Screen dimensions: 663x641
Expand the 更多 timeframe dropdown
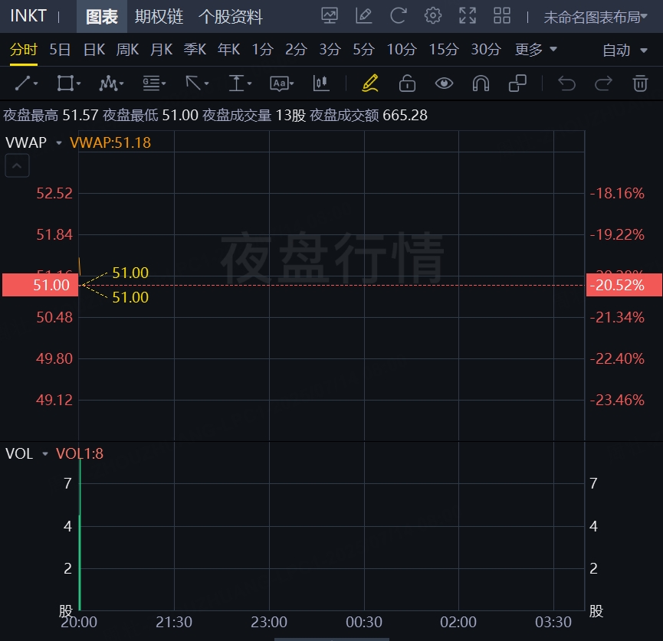[535, 50]
